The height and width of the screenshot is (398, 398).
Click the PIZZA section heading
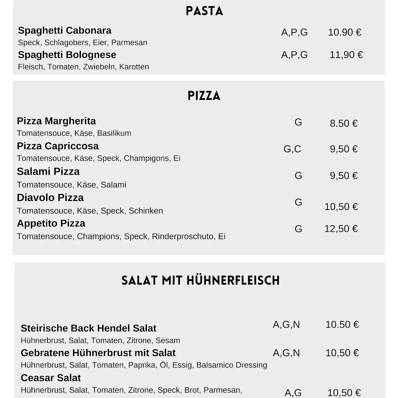coord(204,96)
